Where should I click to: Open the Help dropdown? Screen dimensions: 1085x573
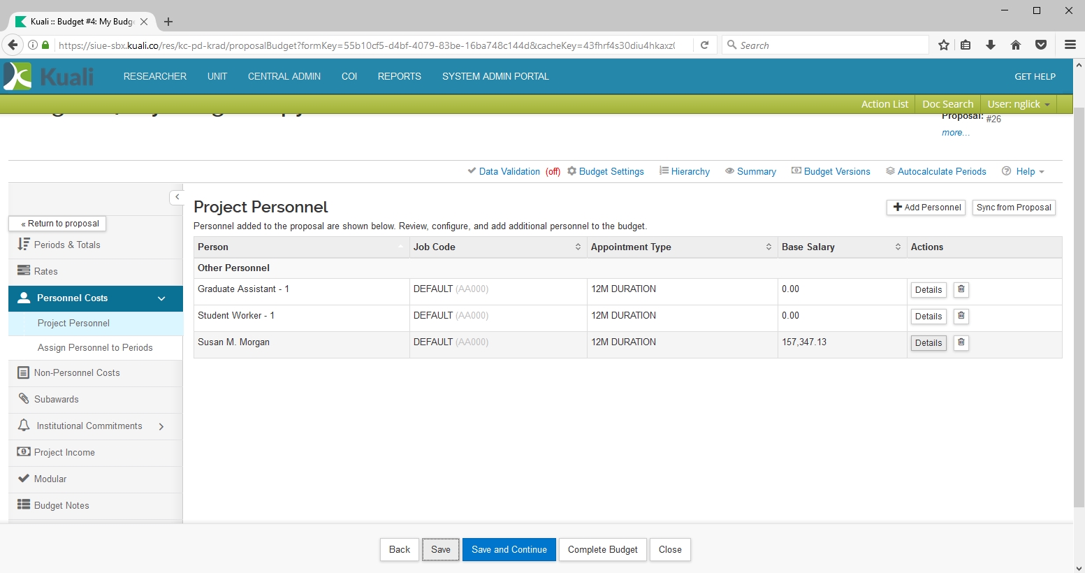pos(1024,172)
